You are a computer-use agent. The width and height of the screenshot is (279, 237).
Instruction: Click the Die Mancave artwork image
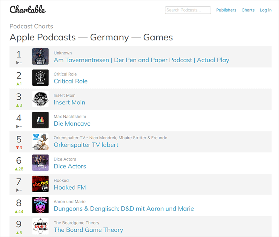click(40, 120)
